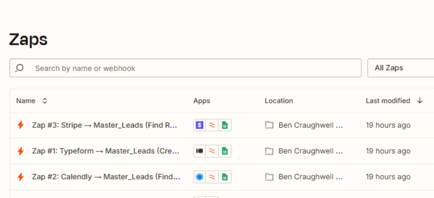Screen dimensions: 434x198
Task: Click the Name column sort arrows icon
Action: click(x=44, y=101)
